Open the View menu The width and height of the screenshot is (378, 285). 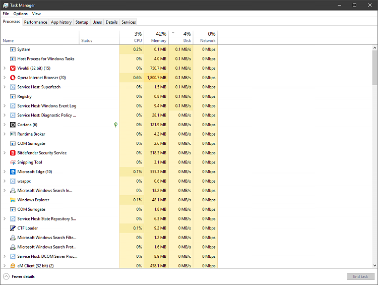36,14
